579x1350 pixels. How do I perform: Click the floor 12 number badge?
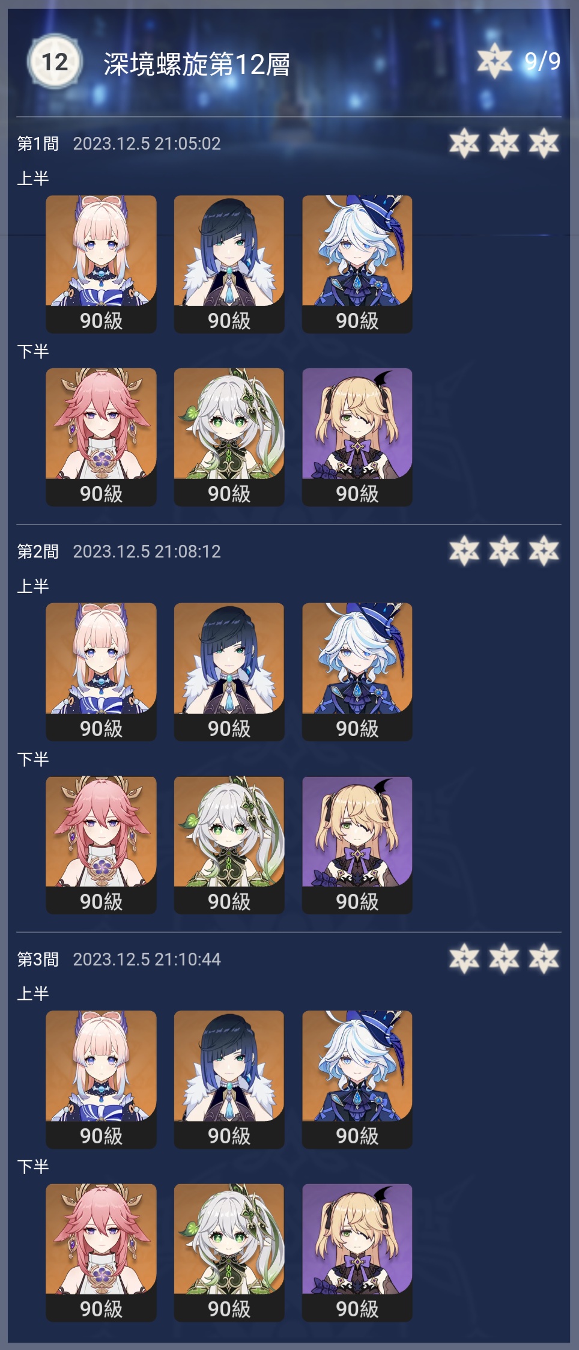54,61
